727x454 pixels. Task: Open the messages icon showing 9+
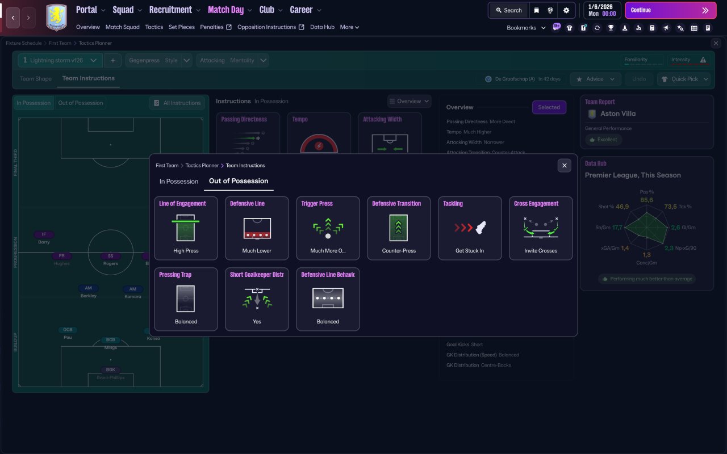coord(556,27)
